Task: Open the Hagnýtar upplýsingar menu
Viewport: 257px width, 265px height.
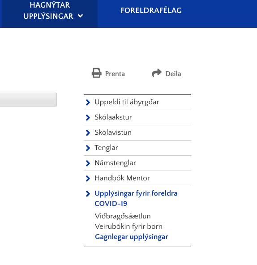Action: point(50,10)
